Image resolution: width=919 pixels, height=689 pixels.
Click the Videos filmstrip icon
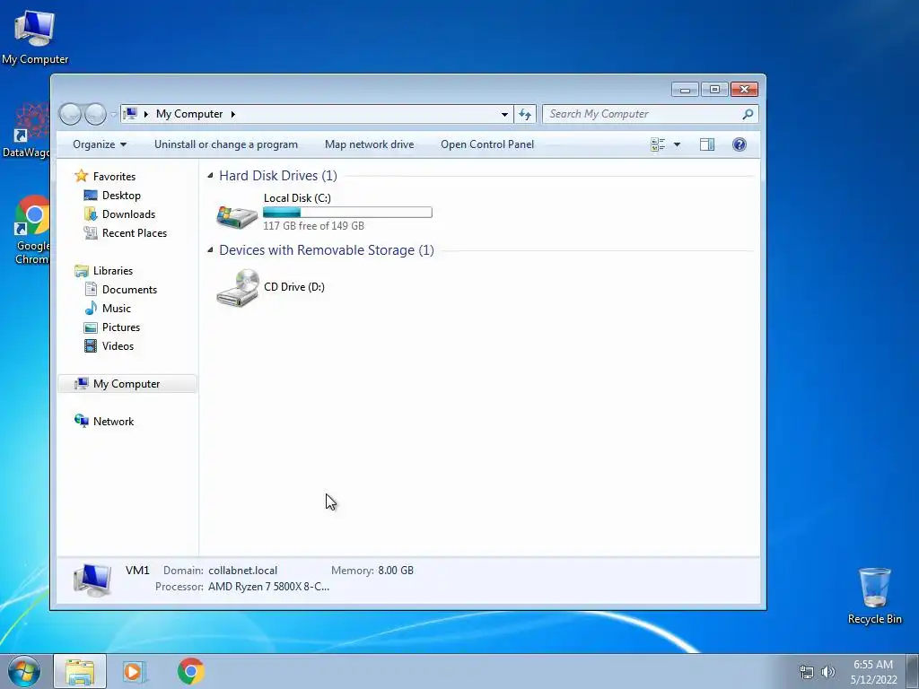(91, 345)
